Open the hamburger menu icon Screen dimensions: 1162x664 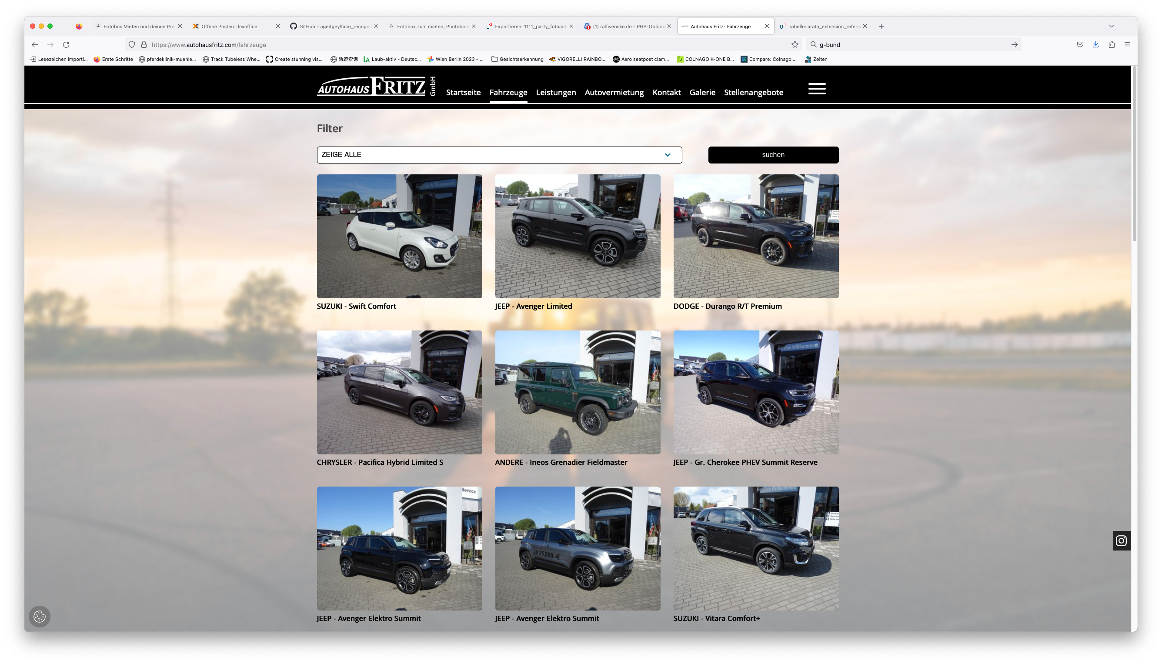(x=817, y=88)
